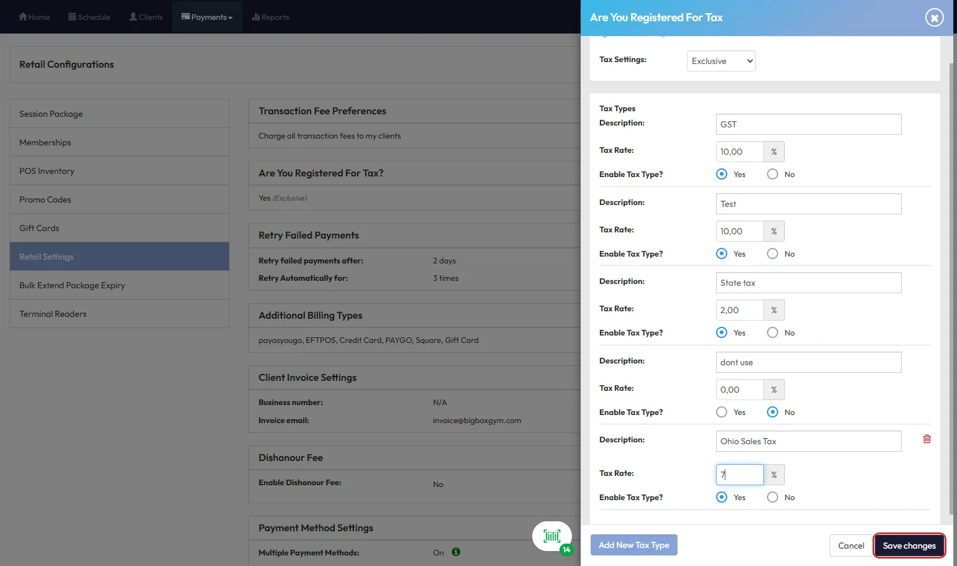Image resolution: width=957 pixels, height=566 pixels.
Task: Click the Ohio Sales Tax description field
Action: pyautogui.click(x=808, y=441)
